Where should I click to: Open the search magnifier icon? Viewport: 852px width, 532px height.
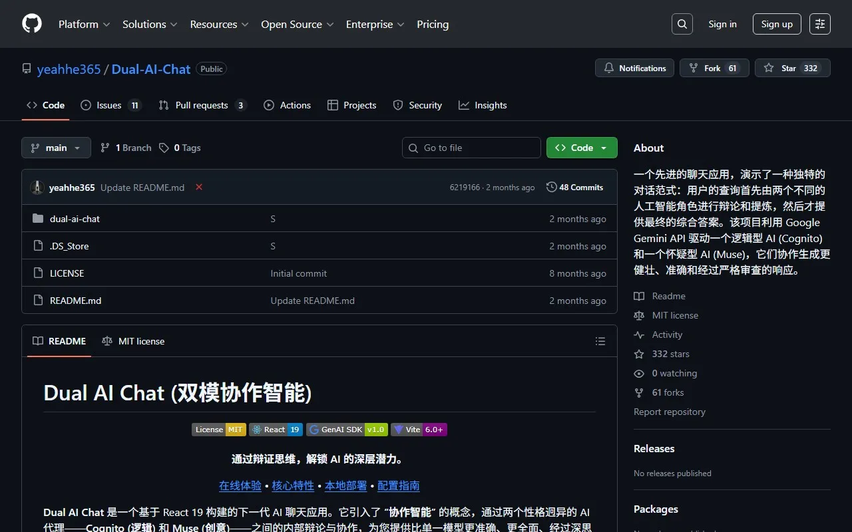click(682, 24)
